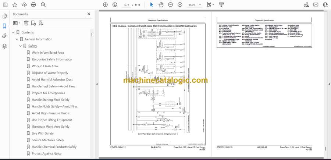Activate the selection arrow tool
The width and height of the screenshot is (331, 160).
click(152, 5)
